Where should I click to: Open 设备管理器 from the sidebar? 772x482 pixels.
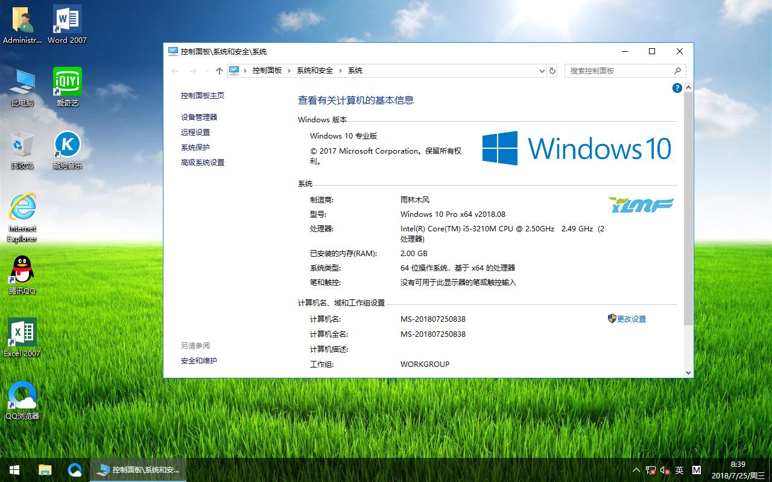pyautogui.click(x=200, y=117)
